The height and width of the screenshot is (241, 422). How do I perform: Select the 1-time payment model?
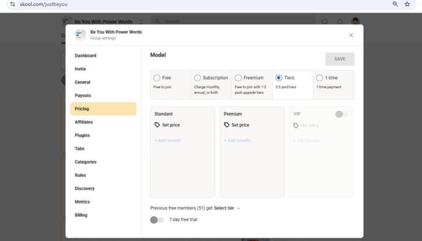click(x=319, y=78)
